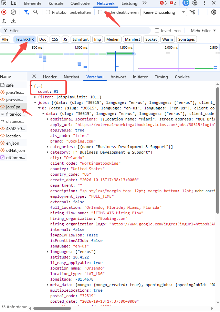220x312 pixels.
Task: Select the filter-ico... request
Action: [13, 114]
